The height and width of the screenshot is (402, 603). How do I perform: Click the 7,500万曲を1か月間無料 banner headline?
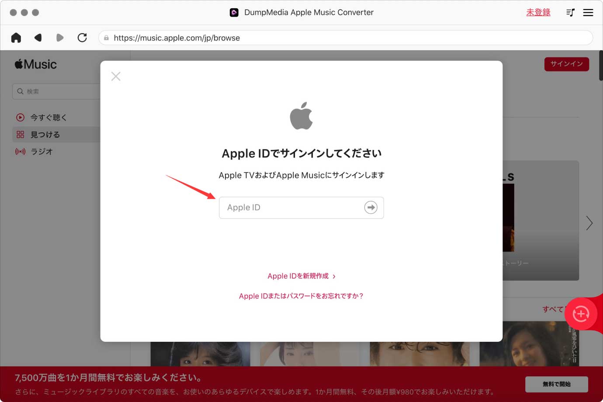[108, 378]
